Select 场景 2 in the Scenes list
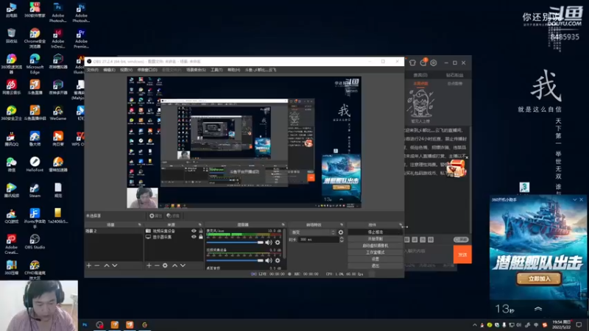589x331 pixels. [113, 231]
